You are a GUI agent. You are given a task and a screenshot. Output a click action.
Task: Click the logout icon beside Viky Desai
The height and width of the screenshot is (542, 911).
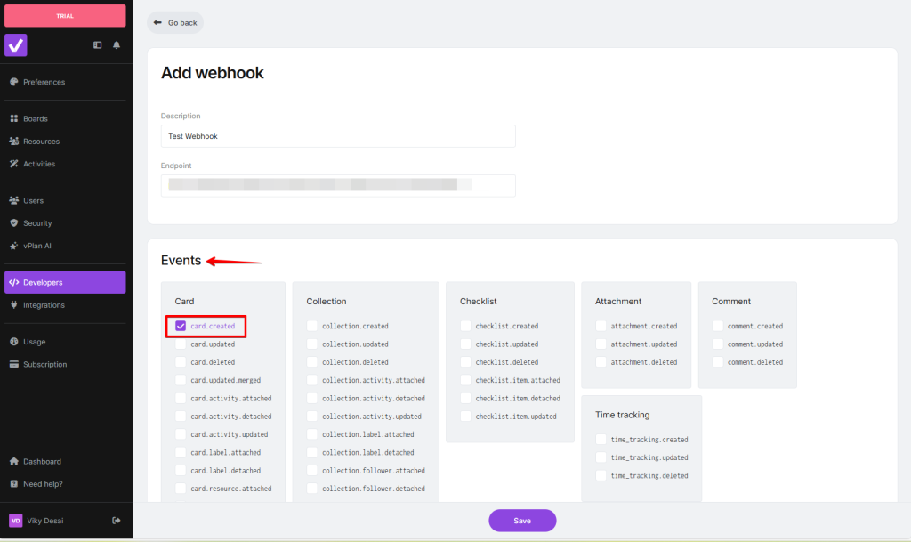(117, 521)
